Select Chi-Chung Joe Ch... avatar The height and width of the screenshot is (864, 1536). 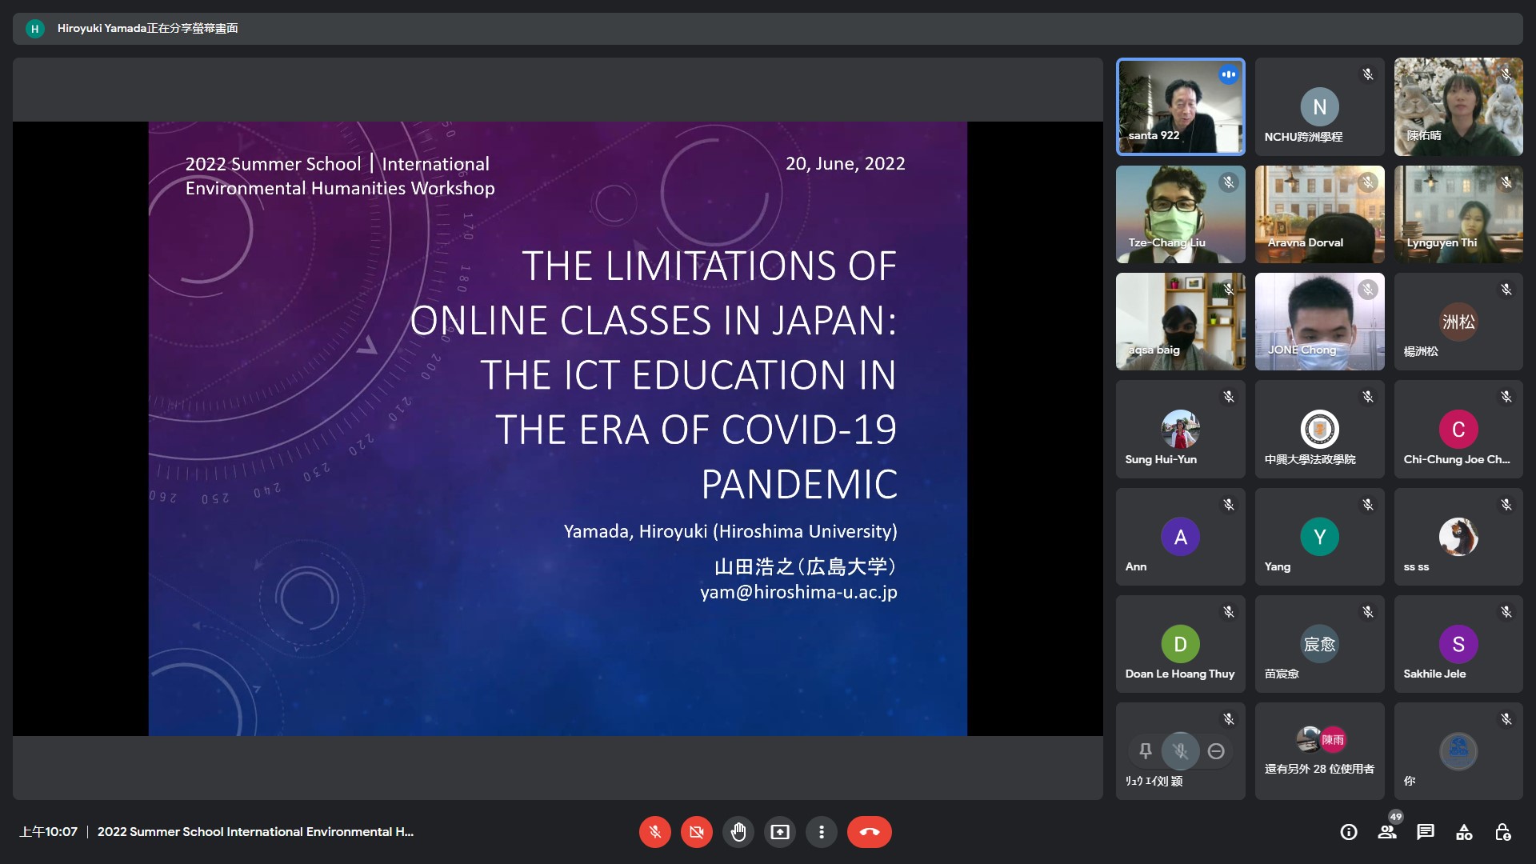[x=1458, y=429]
